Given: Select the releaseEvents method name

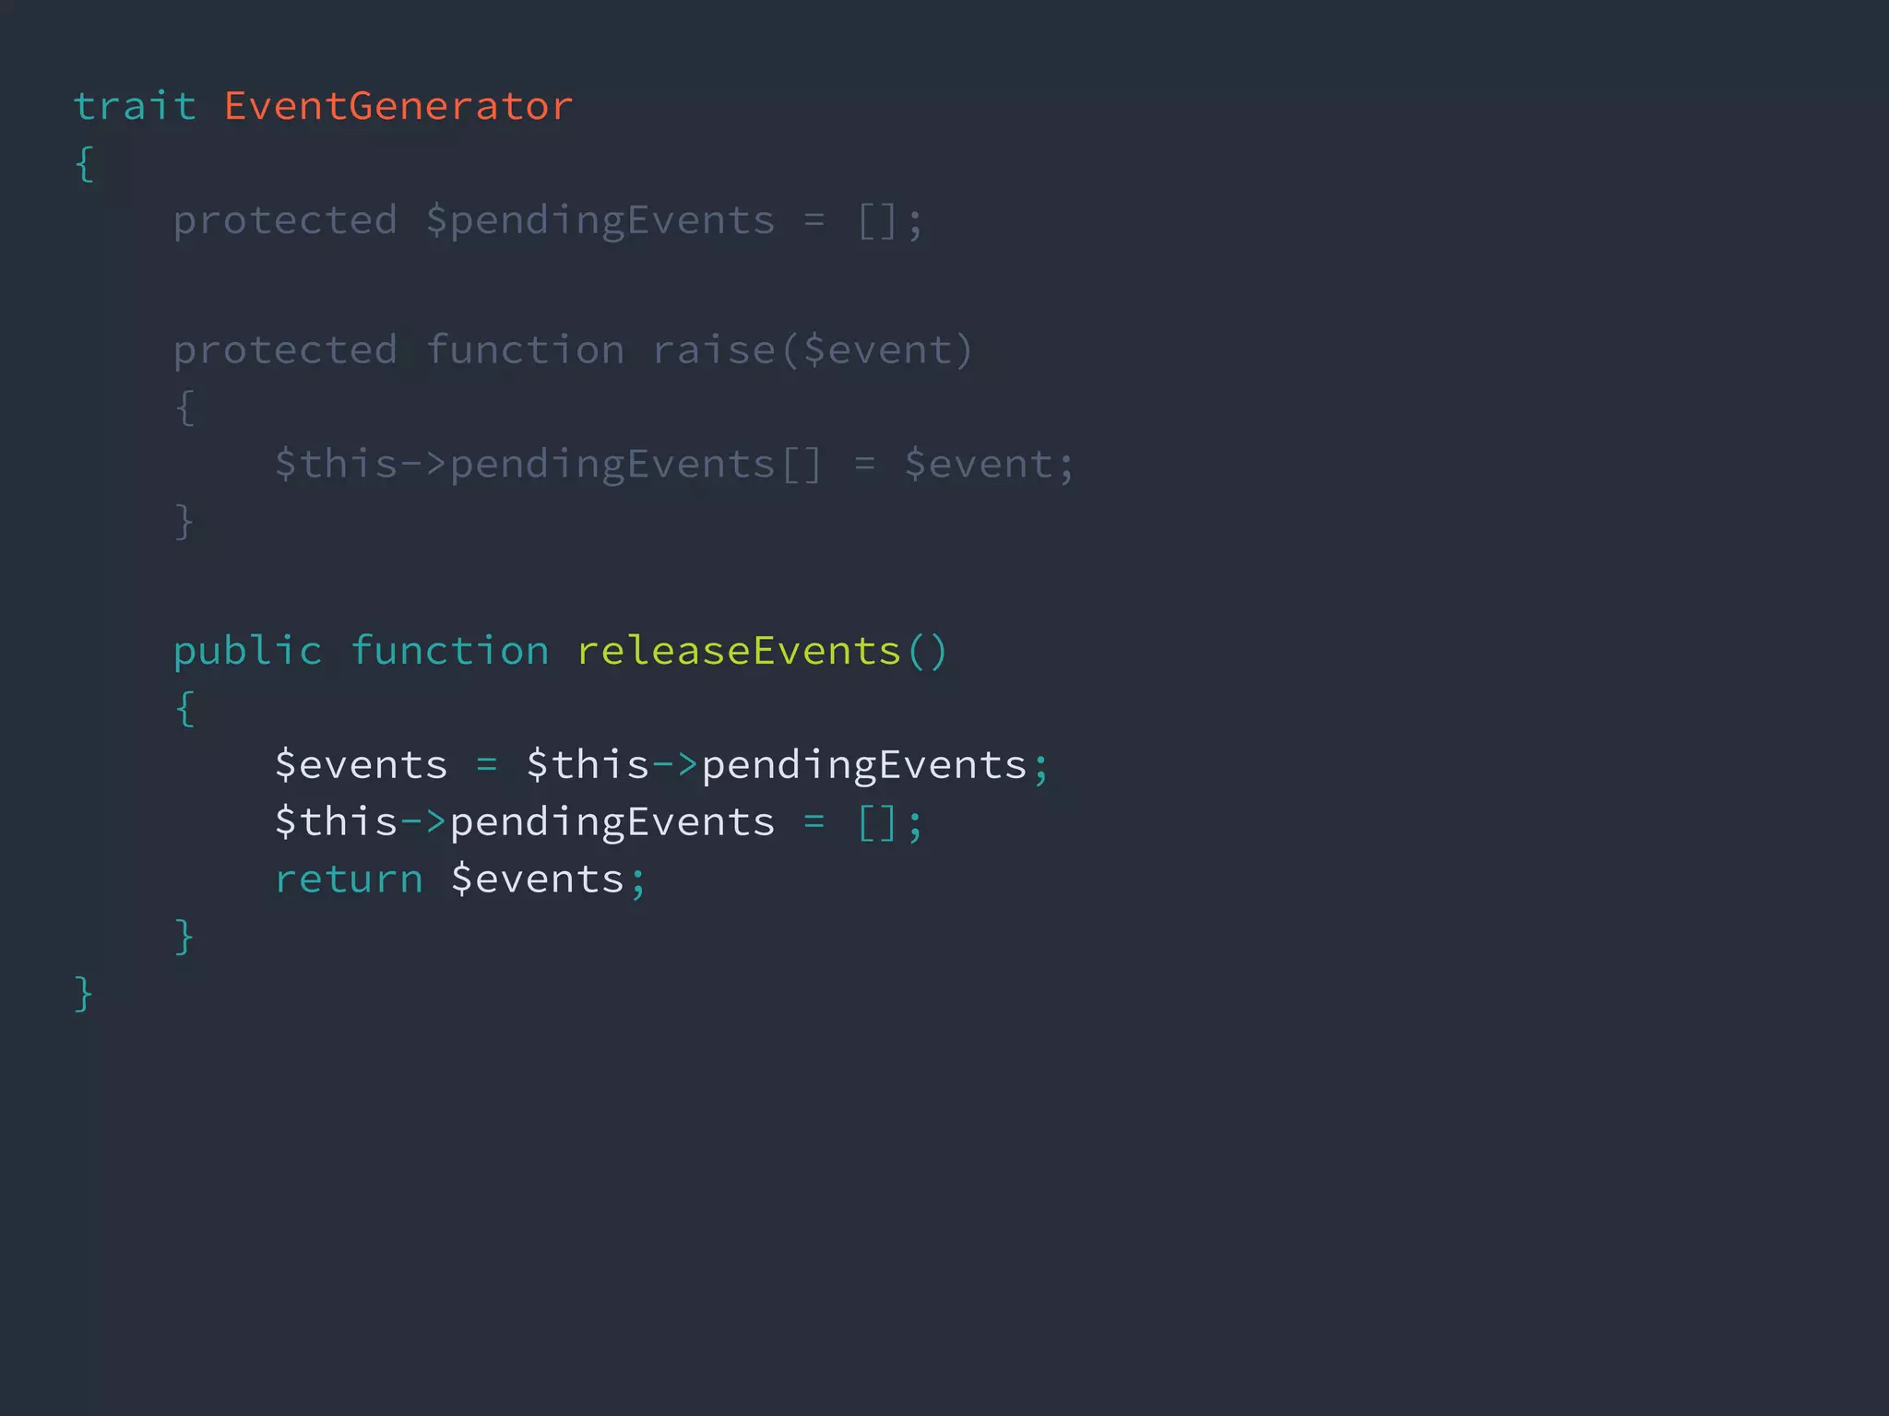Looking at the screenshot, I should [739, 651].
